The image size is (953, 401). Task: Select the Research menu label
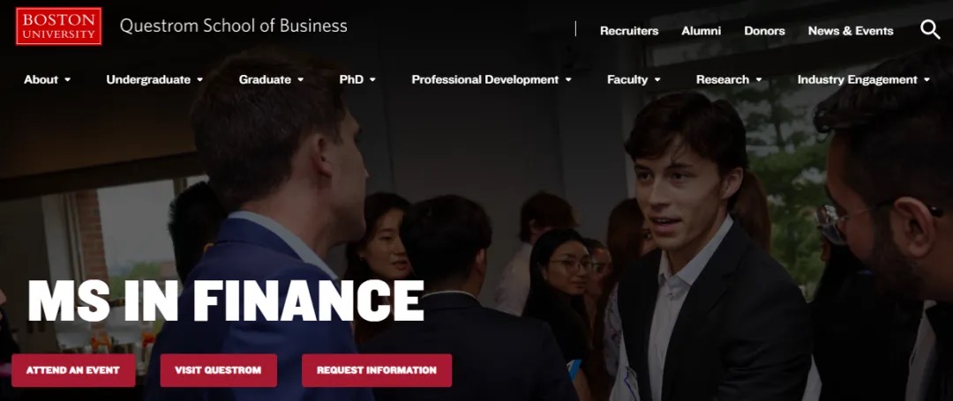(x=723, y=79)
